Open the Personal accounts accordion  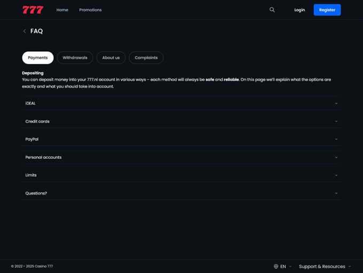click(181, 157)
